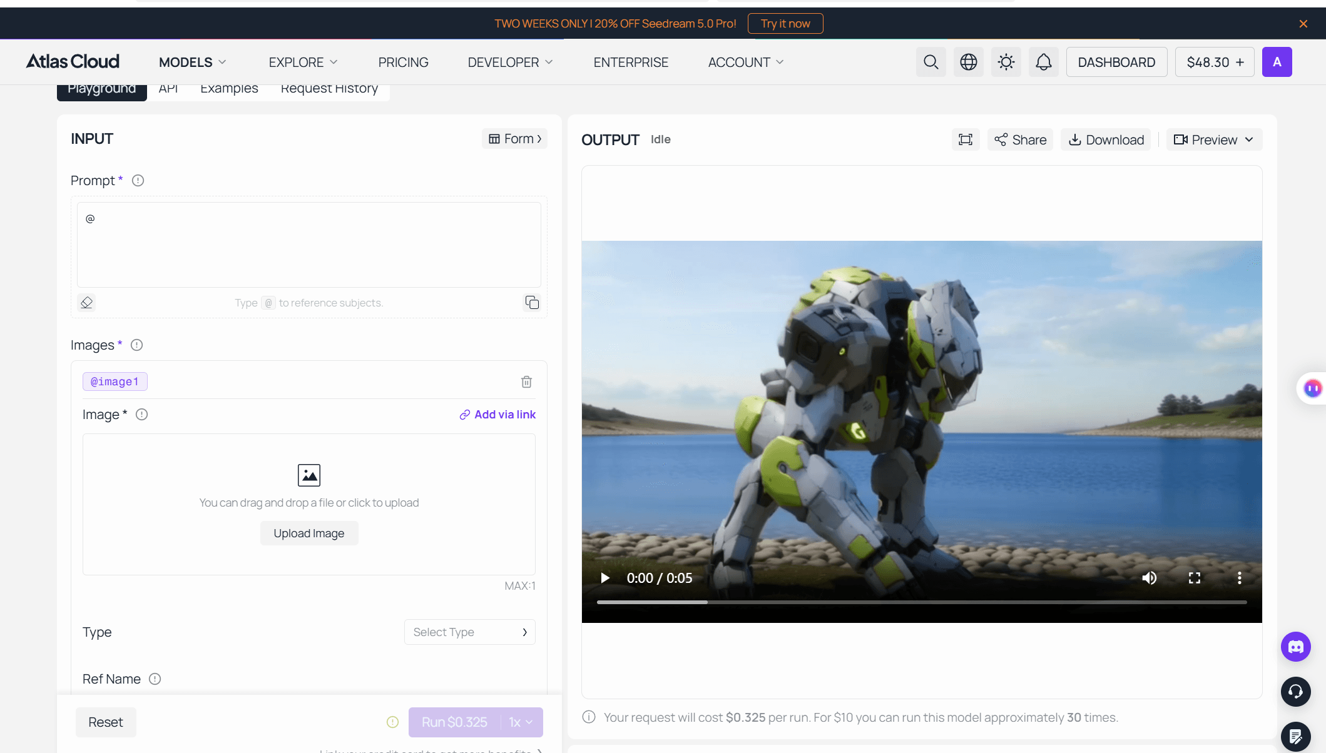Open the PRICING page

(403, 63)
